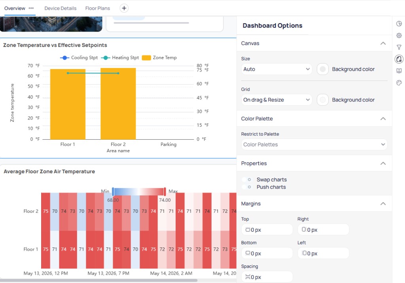The width and height of the screenshot is (405, 283).
Task: Click the Floor 2 yellow bar
Action: pyautogui.click(x=118, y=104)
